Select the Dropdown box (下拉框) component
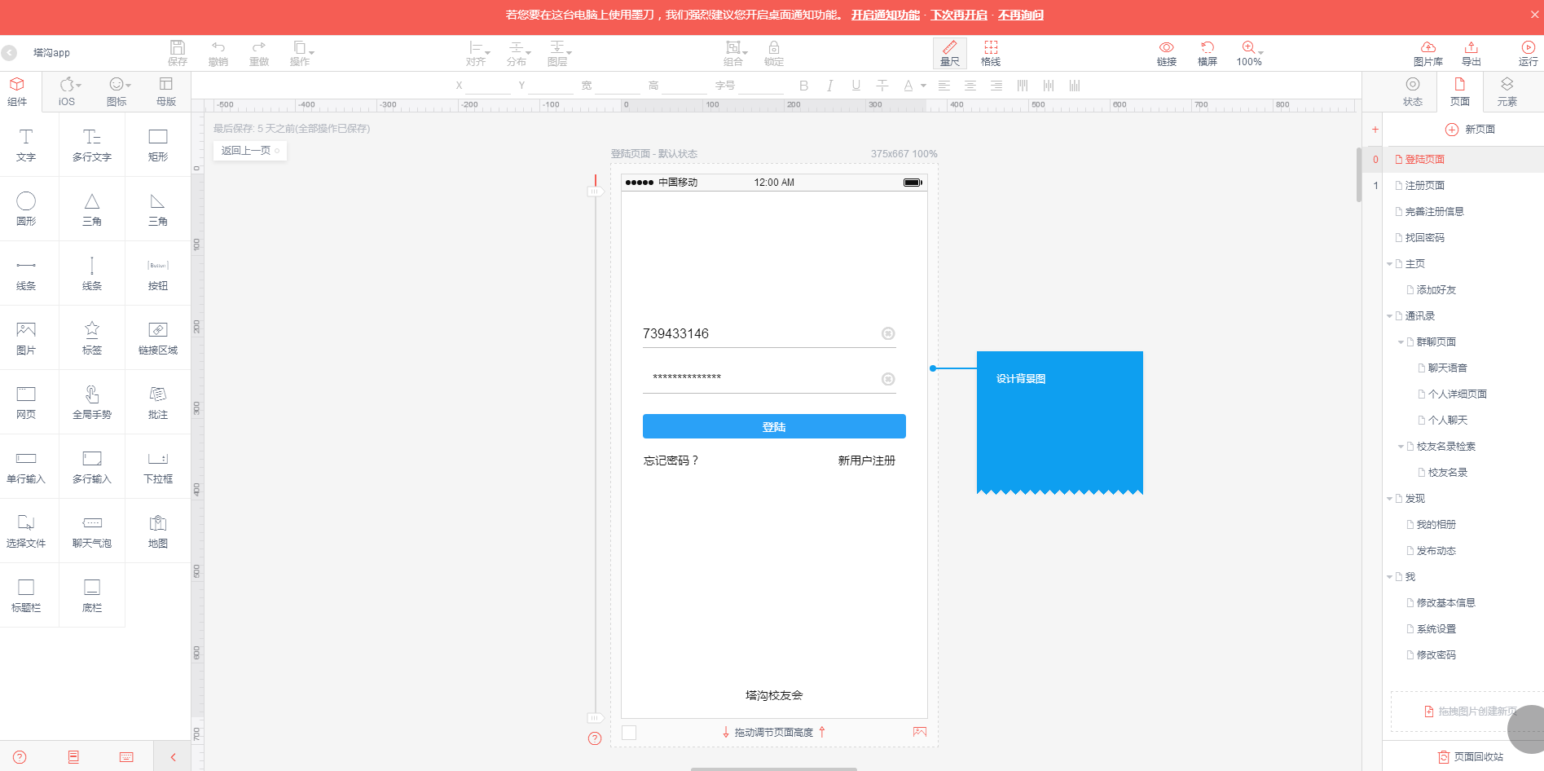This screenshot has height=771, width=1544. (x=158, y=466)
